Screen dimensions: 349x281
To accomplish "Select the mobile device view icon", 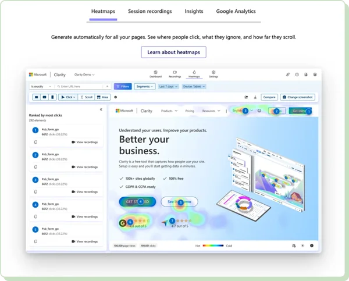I will coord(52,97).
